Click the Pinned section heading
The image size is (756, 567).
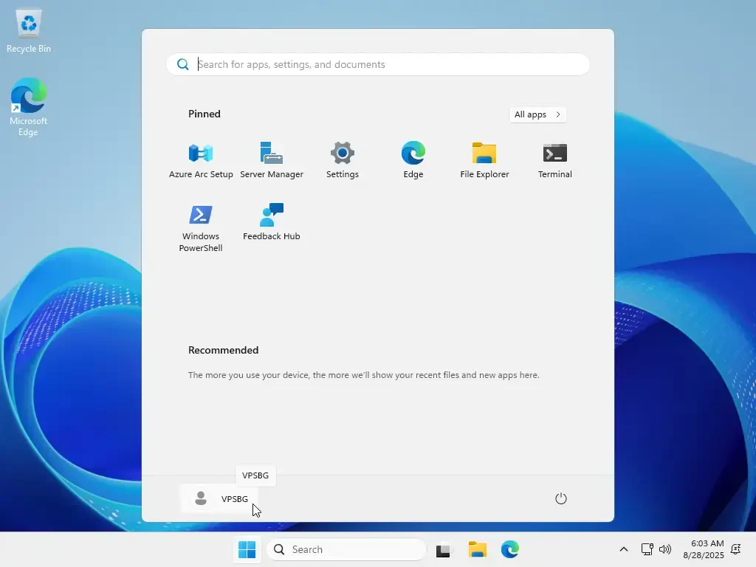(205, 114)
